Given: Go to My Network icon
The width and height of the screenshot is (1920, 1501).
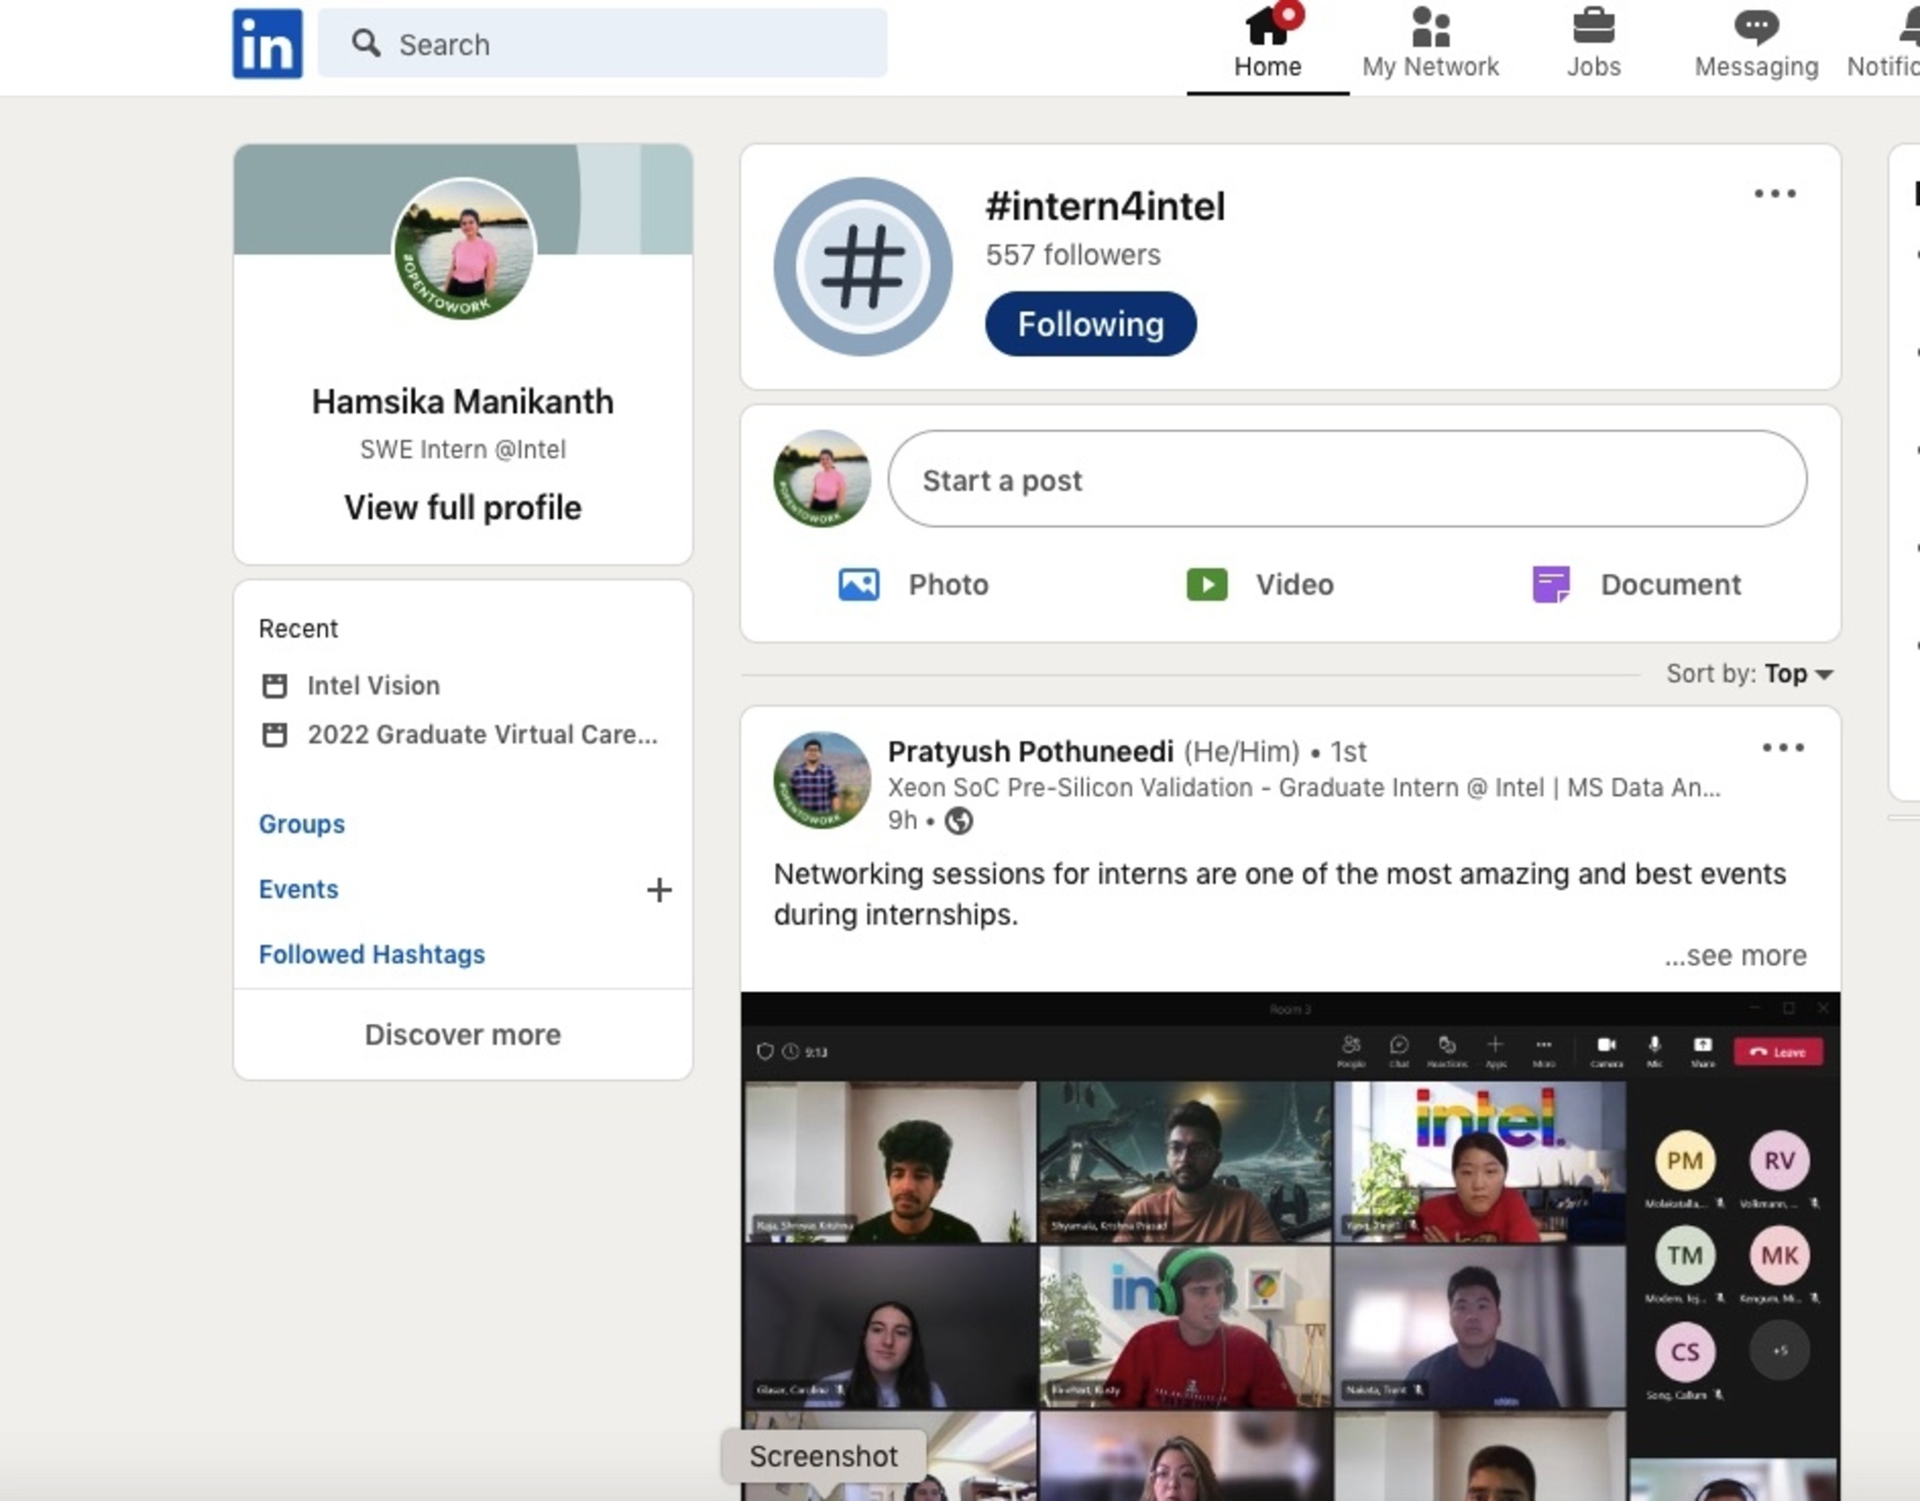Looking at the screenshot, I should click(1431, 27).
